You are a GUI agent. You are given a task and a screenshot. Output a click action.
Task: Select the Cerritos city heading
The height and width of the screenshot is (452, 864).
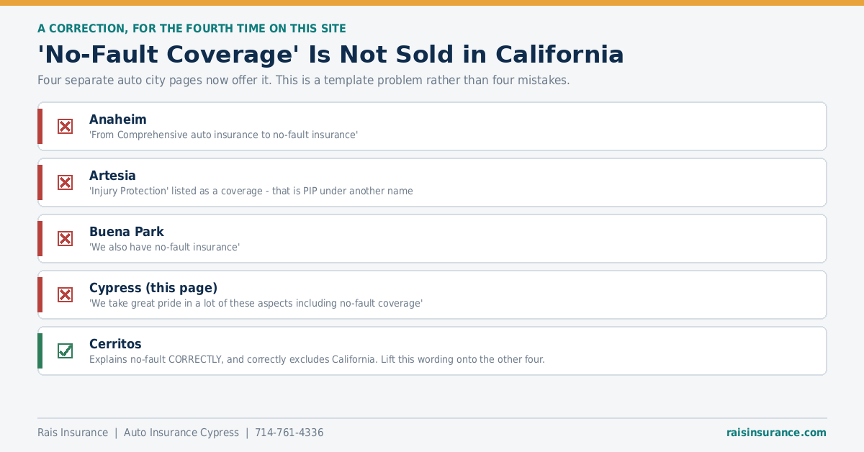pos(115,344)
